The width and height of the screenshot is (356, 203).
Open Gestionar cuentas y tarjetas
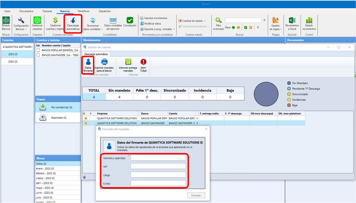click(x=55, y=24)
